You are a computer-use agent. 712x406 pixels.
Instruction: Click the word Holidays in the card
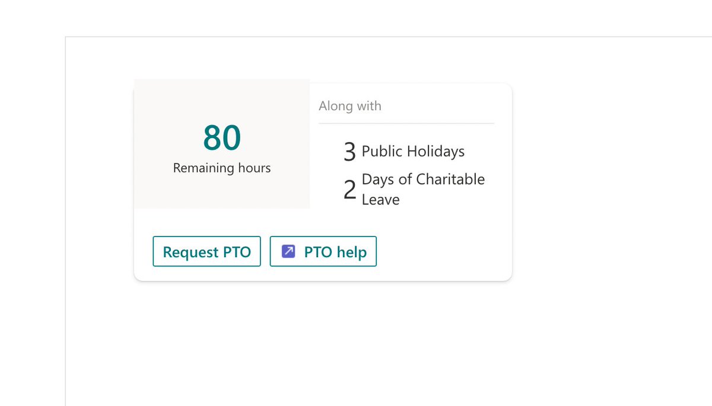[435, 151]
